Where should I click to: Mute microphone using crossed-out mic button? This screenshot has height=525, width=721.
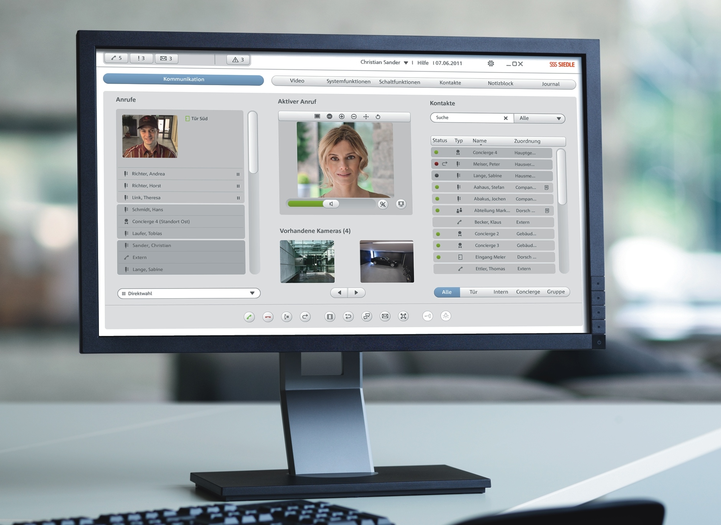pos(383,204)
